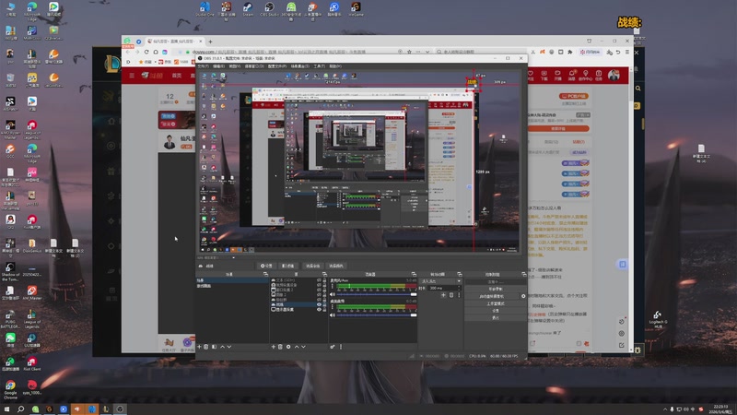This screenshot has width=737, height=415.
Task: Open OBS 编辑(E) menu
Action: click(x=218, y=66)
